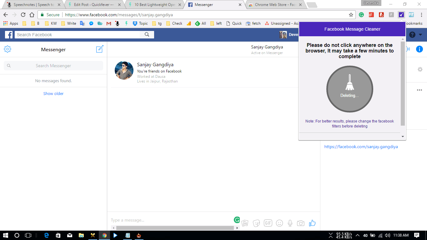Screen dimensions: 427x240
Task: Open the Write bookmark folder
Action: pos(69,23)
